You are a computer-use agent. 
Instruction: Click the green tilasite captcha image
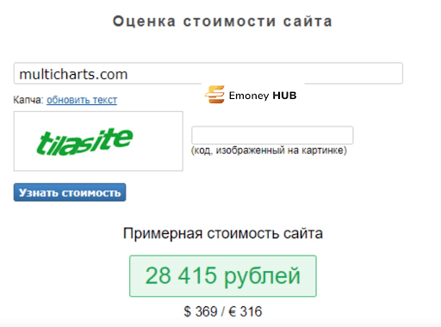[98, 141]
